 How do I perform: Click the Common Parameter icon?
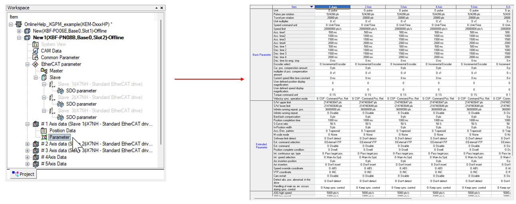(x=35, y=58)
